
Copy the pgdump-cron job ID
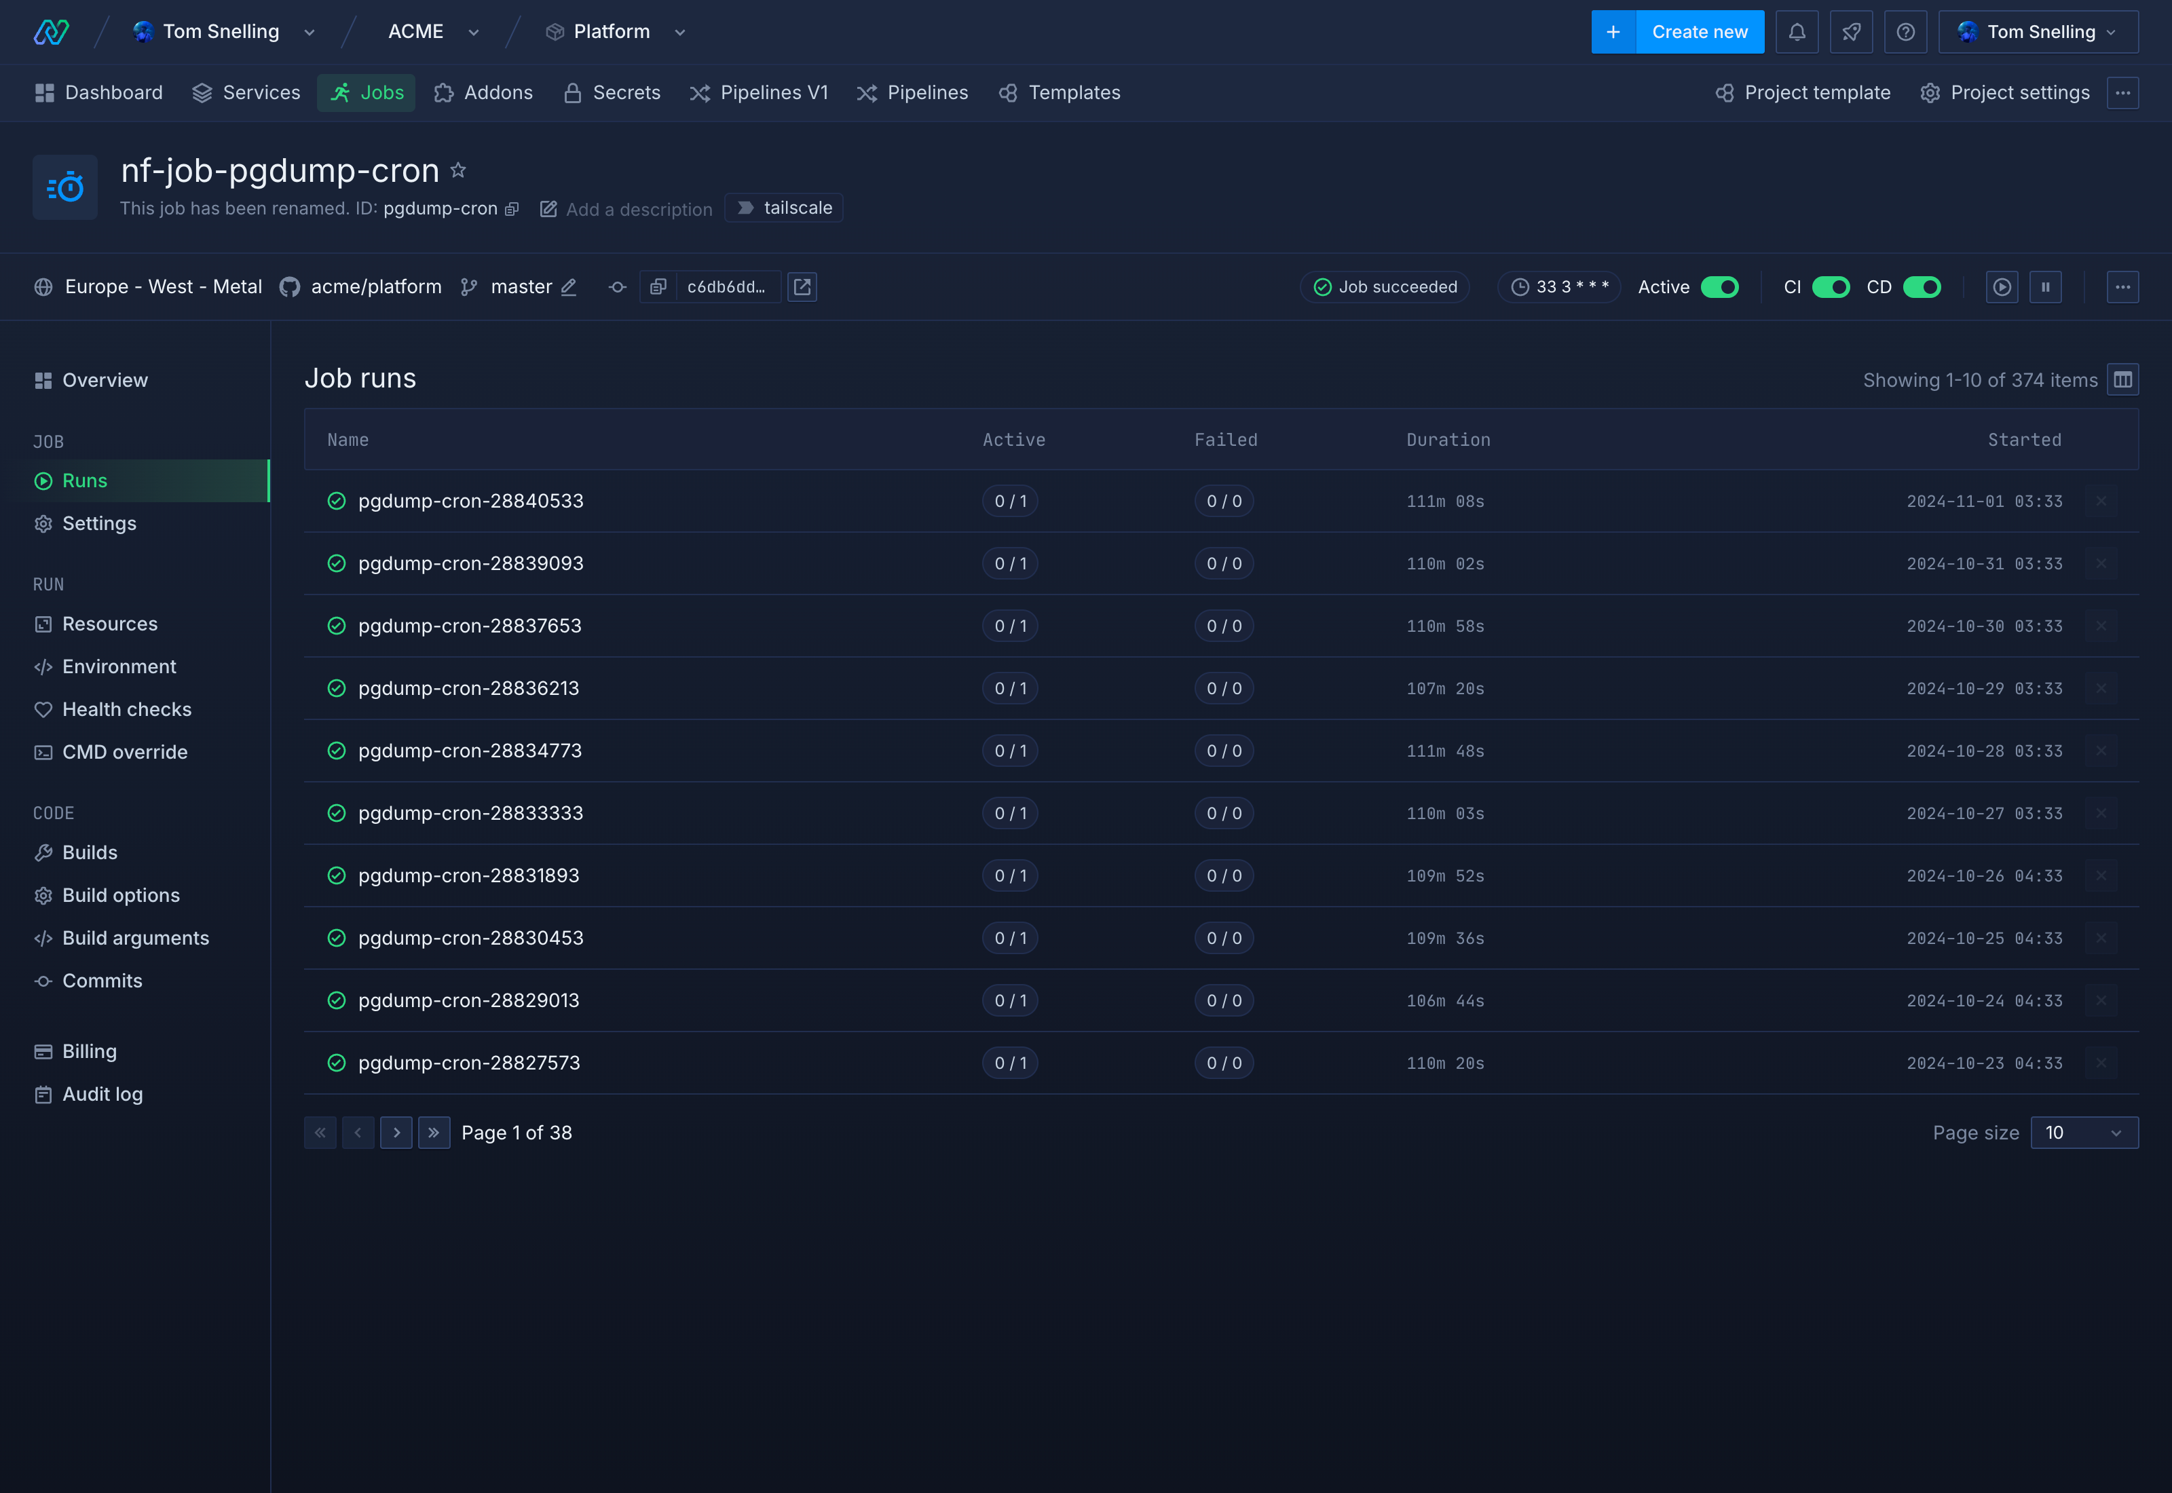[512, 208]
